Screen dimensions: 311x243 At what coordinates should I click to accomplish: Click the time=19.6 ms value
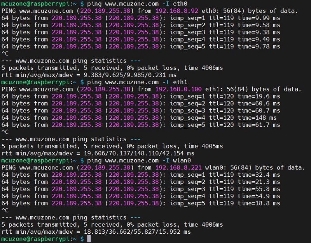259,96
